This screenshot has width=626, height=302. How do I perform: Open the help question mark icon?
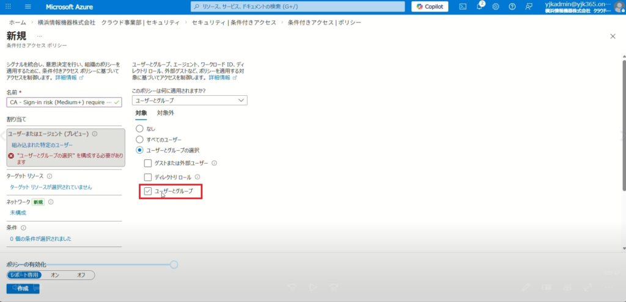[512, 7]
